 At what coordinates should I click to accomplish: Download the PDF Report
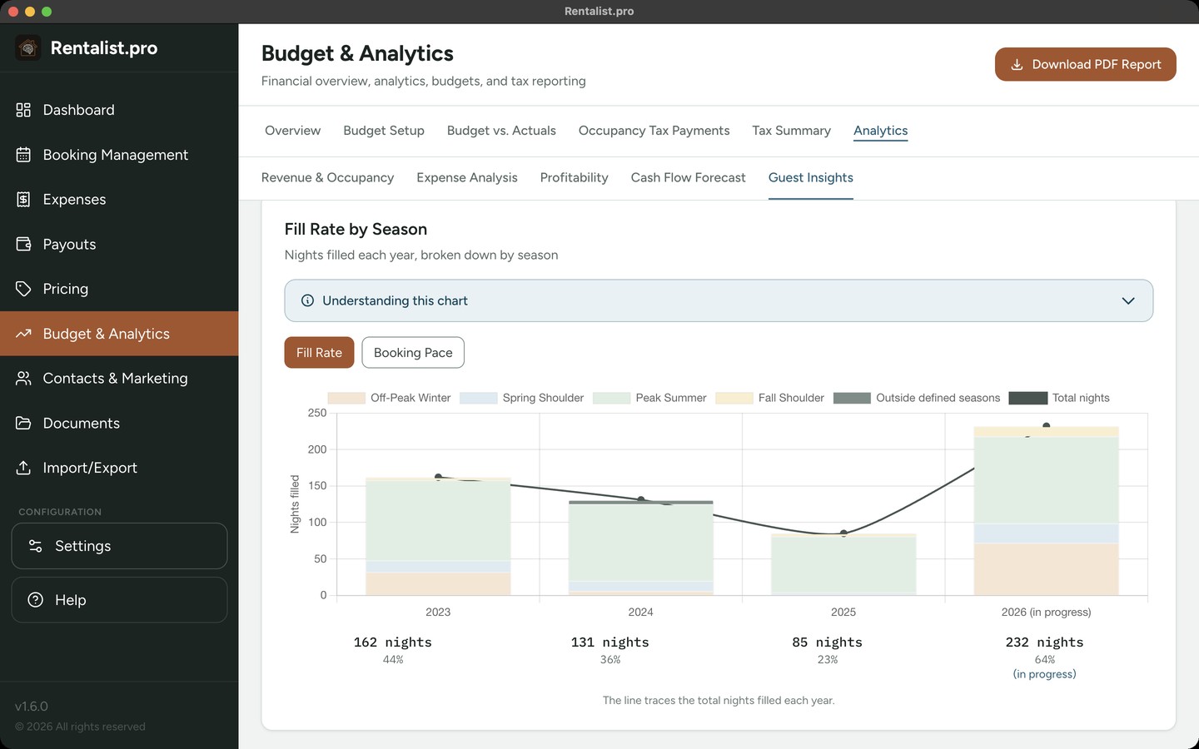(1085, 64)
